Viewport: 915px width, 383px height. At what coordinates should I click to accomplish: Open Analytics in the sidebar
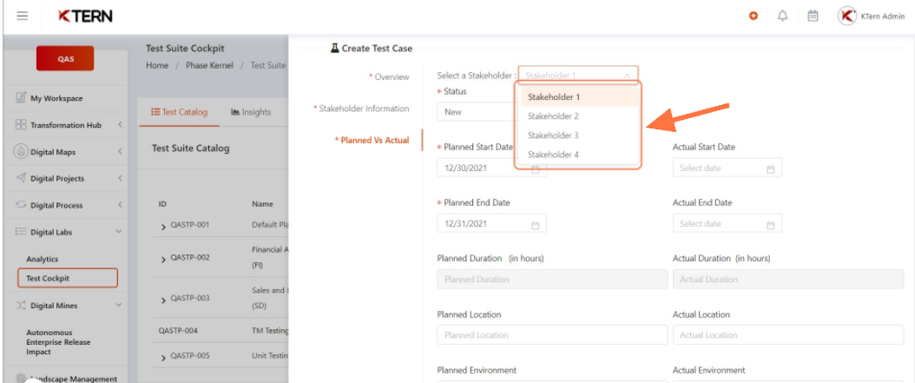coord(43,259)
